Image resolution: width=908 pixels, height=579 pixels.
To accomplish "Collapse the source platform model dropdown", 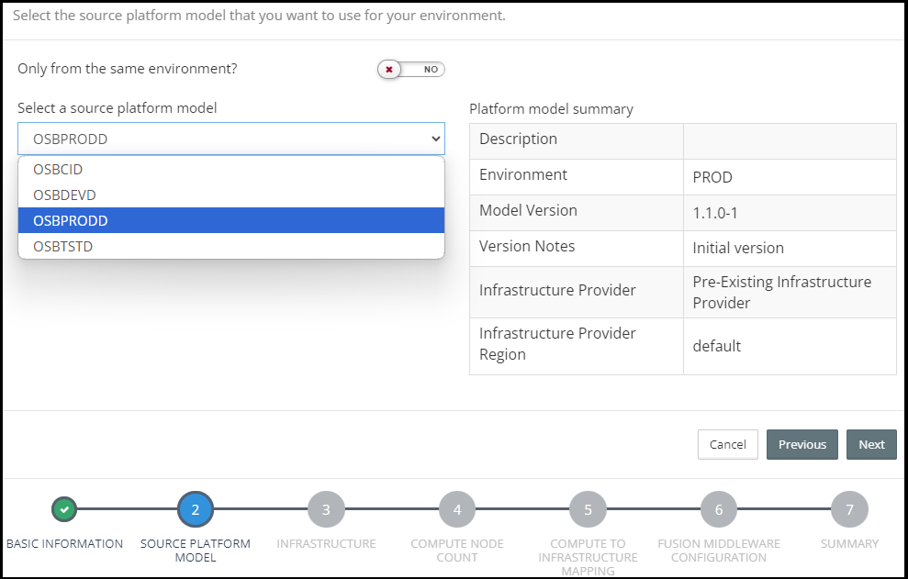I will coord(230,139).
